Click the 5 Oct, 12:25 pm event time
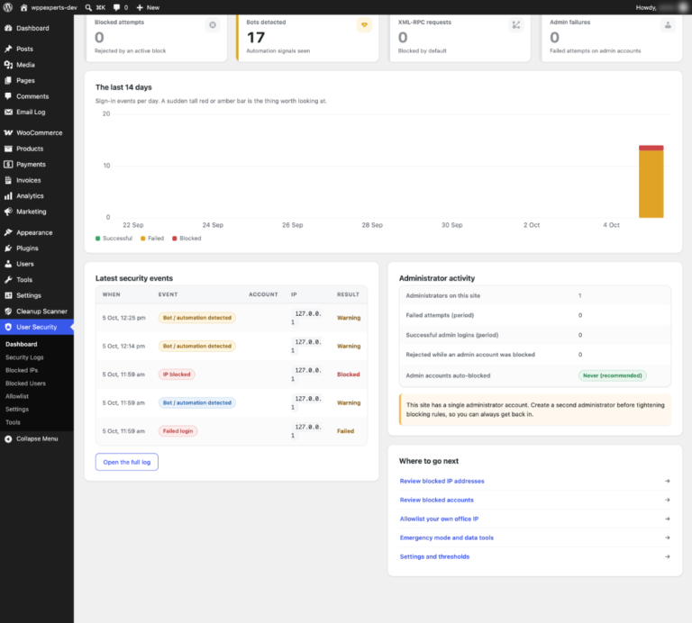 [123, 318]
